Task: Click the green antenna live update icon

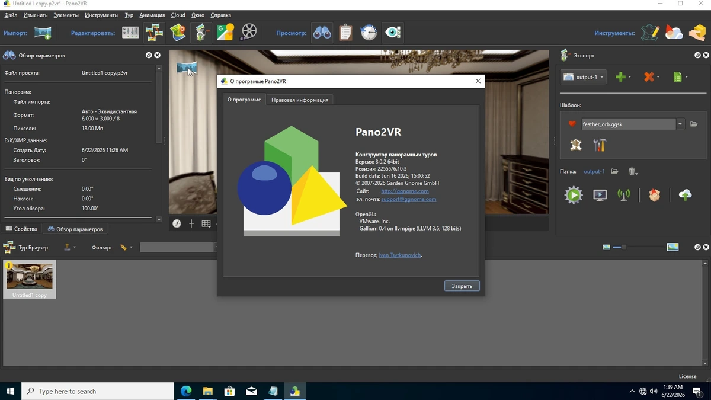Action: coord(624,195)
